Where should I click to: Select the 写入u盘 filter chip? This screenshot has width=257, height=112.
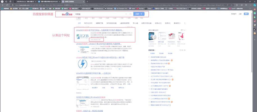click(x=135, y=23)
